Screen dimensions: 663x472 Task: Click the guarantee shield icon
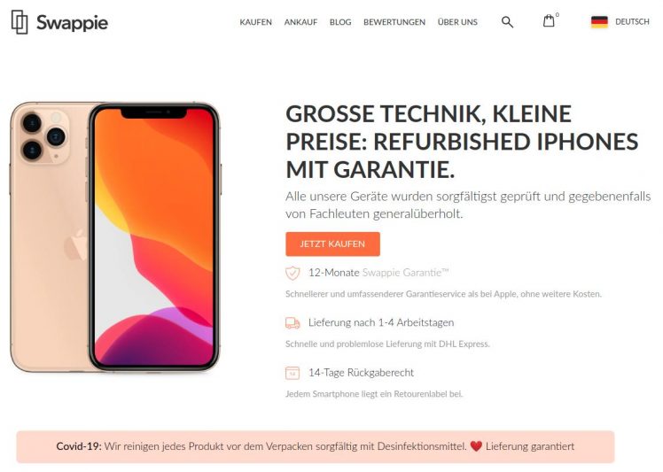[x=292, y=273]
